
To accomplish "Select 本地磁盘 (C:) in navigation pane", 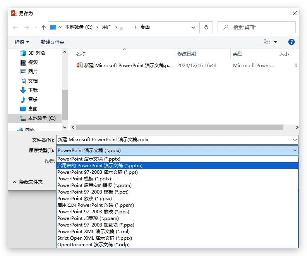I will (x=41, y=118).
